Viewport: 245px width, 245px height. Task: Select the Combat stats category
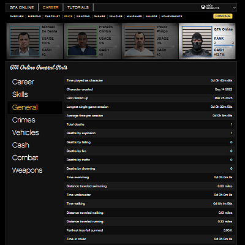[25, 157]
